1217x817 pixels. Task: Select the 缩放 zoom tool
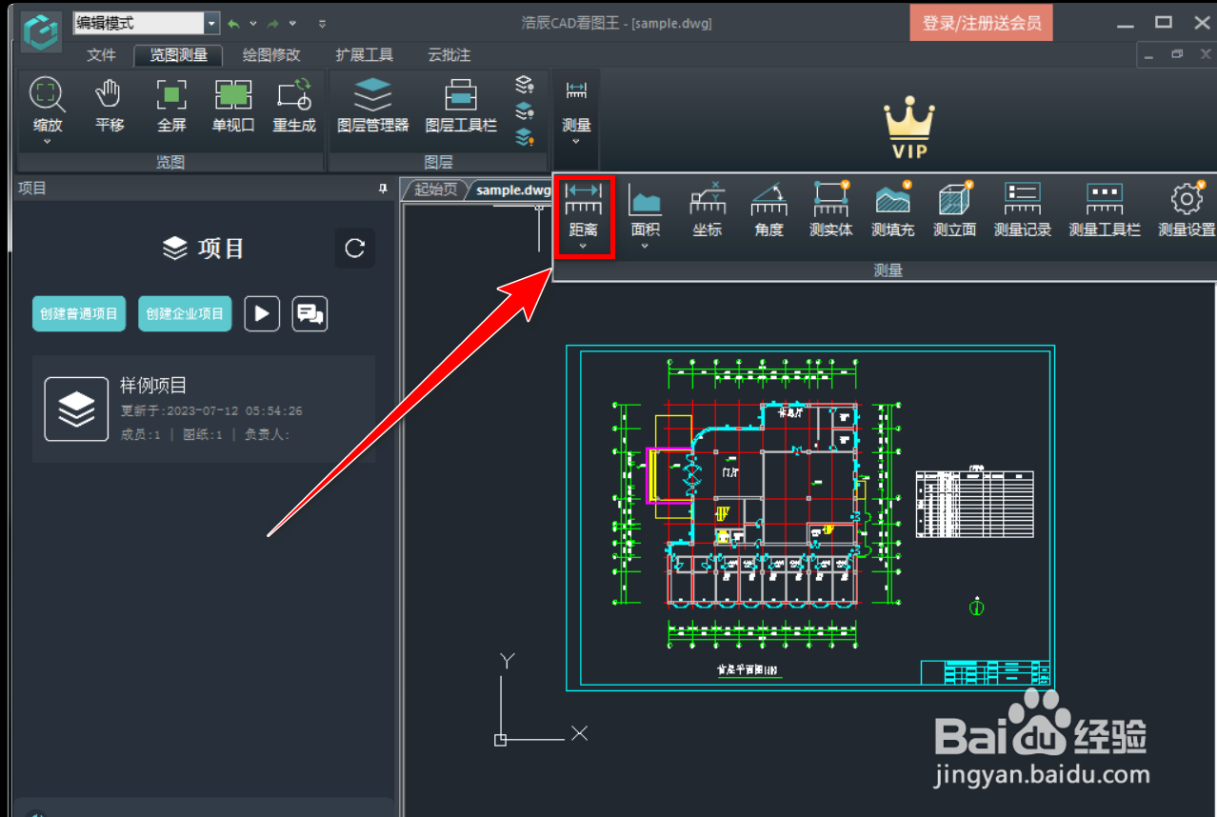pyautogui.click(x=48, y=105)
